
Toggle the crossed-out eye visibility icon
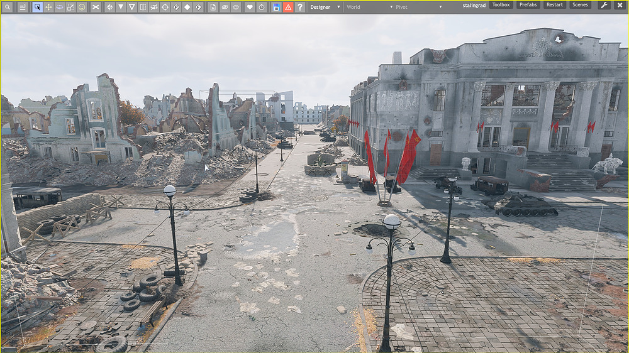tap(225, 7)
